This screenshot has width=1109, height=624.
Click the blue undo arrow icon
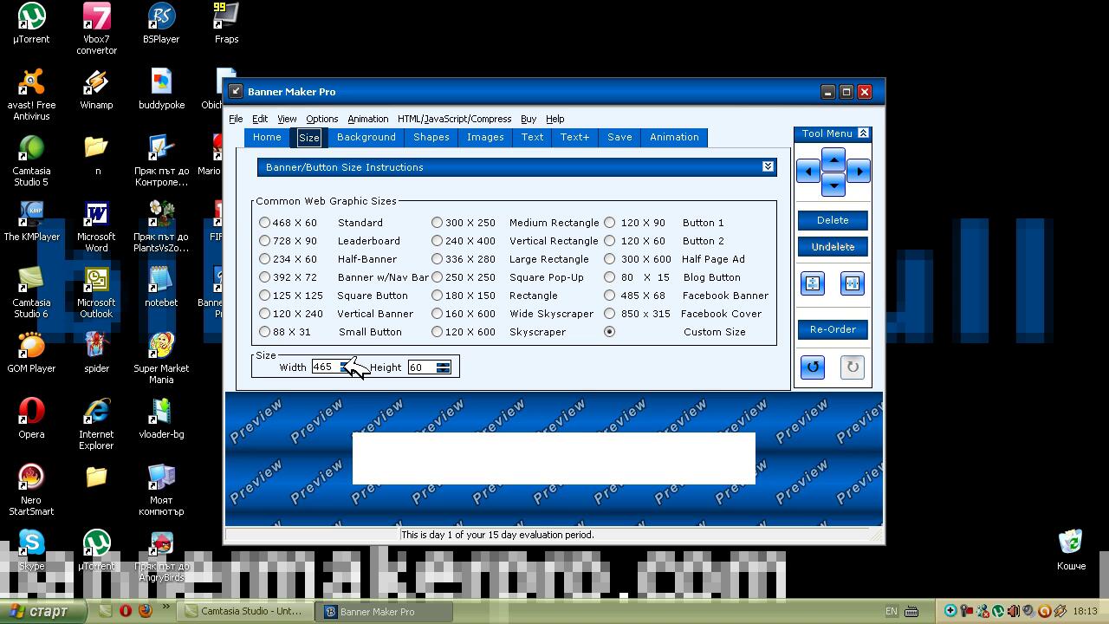pyautogui.click(x=813, y=367)
